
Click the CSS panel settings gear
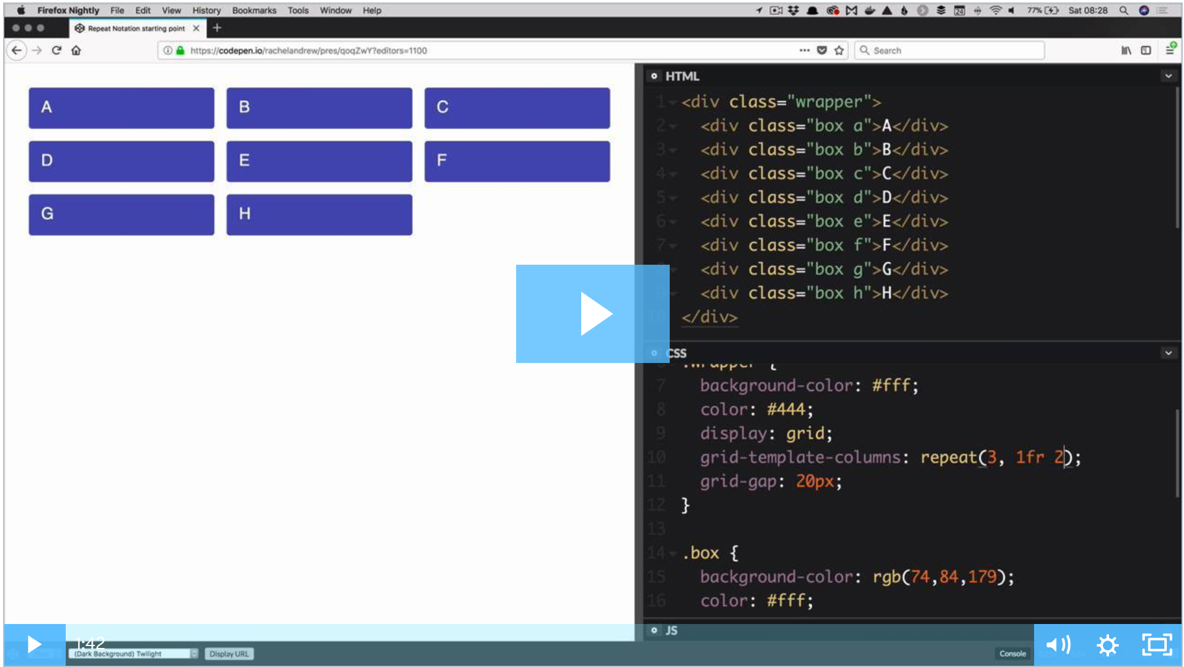pyautogui.click(x=654, y=353)
